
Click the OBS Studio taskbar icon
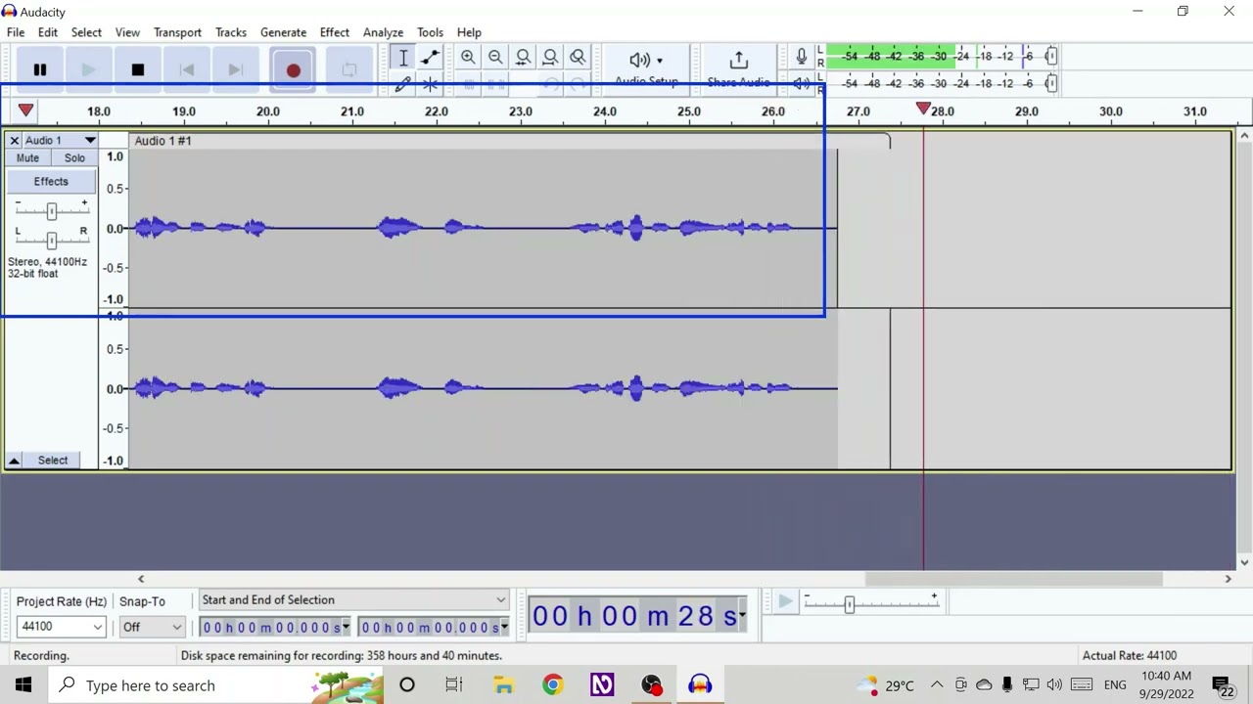pos(651,685)
